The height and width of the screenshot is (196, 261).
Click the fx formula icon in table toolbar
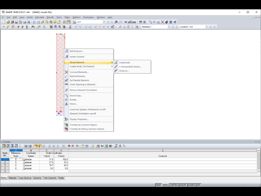[x=120, y=146]
